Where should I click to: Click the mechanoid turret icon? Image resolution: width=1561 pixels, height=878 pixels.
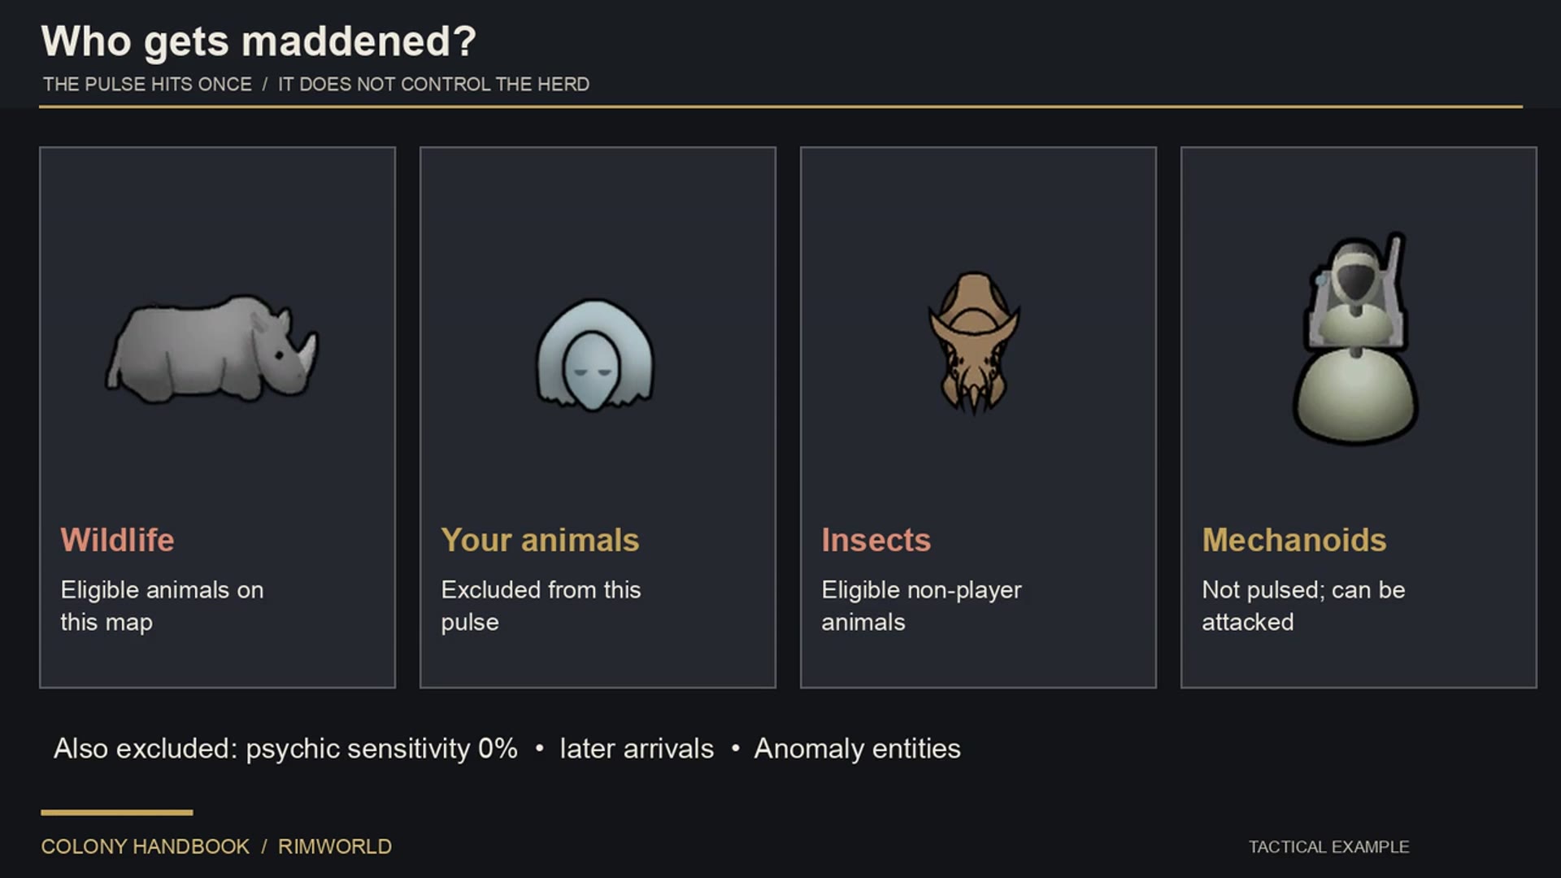click(1356, 338)
